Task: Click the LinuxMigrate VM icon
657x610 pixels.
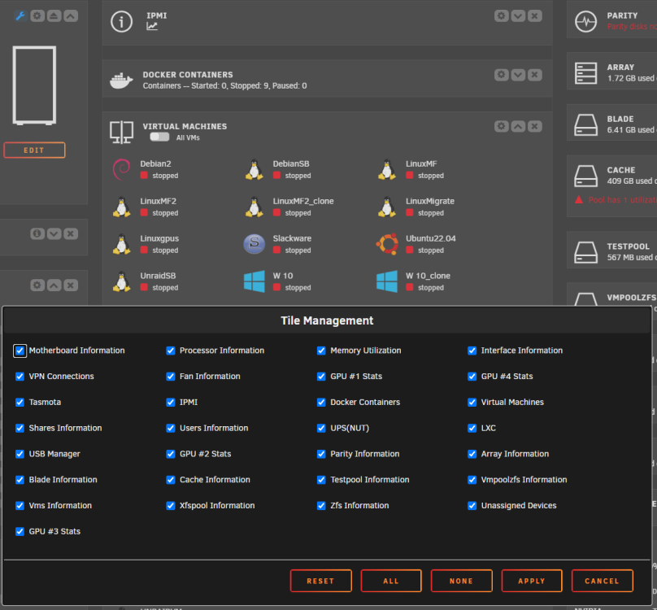Action: coord(387,207)
